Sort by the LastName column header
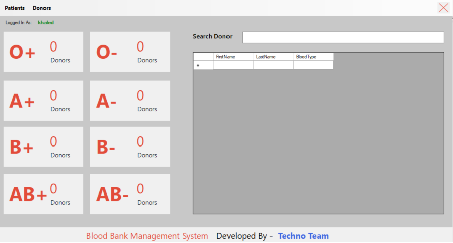 click(x=273, y=57)
